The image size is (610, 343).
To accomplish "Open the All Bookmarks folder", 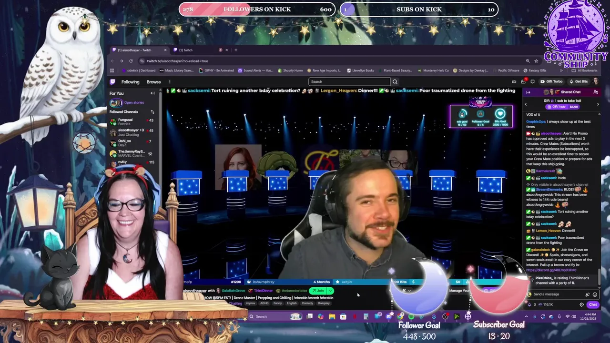I will click(585, 71).
